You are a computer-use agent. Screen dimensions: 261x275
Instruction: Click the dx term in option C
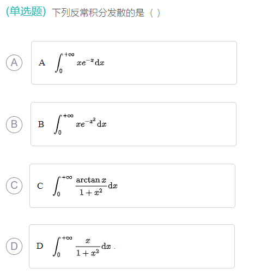tap(113, 186)
